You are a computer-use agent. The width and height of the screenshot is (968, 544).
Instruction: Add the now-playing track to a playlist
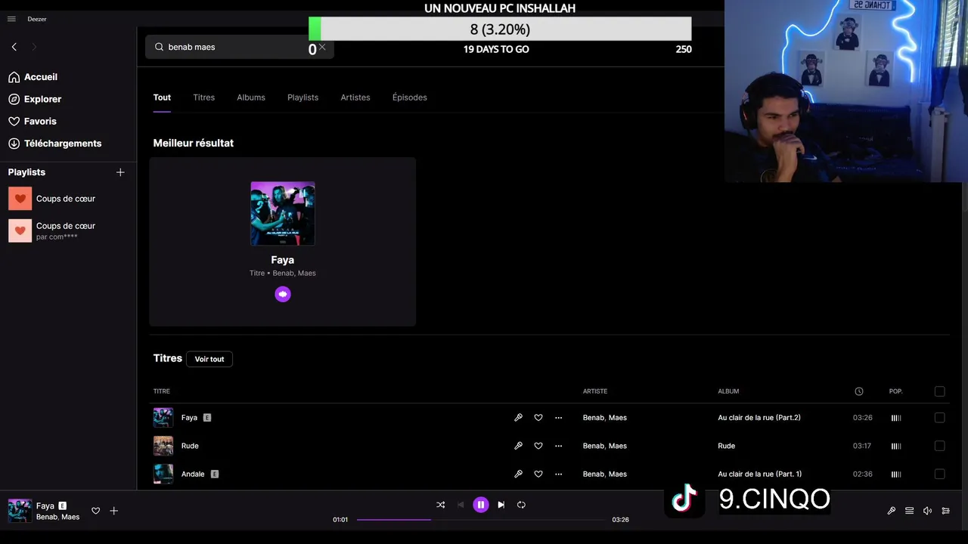click(x=114, y=511)
